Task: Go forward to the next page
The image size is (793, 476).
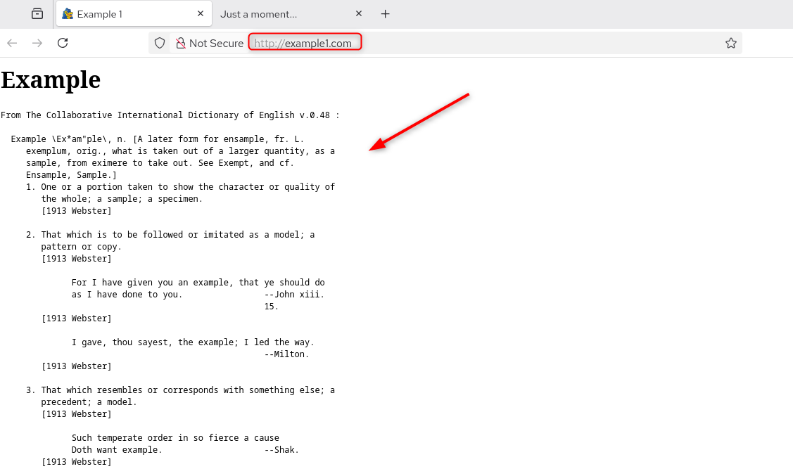Action: pyautogui.click(x=37, y=43)
